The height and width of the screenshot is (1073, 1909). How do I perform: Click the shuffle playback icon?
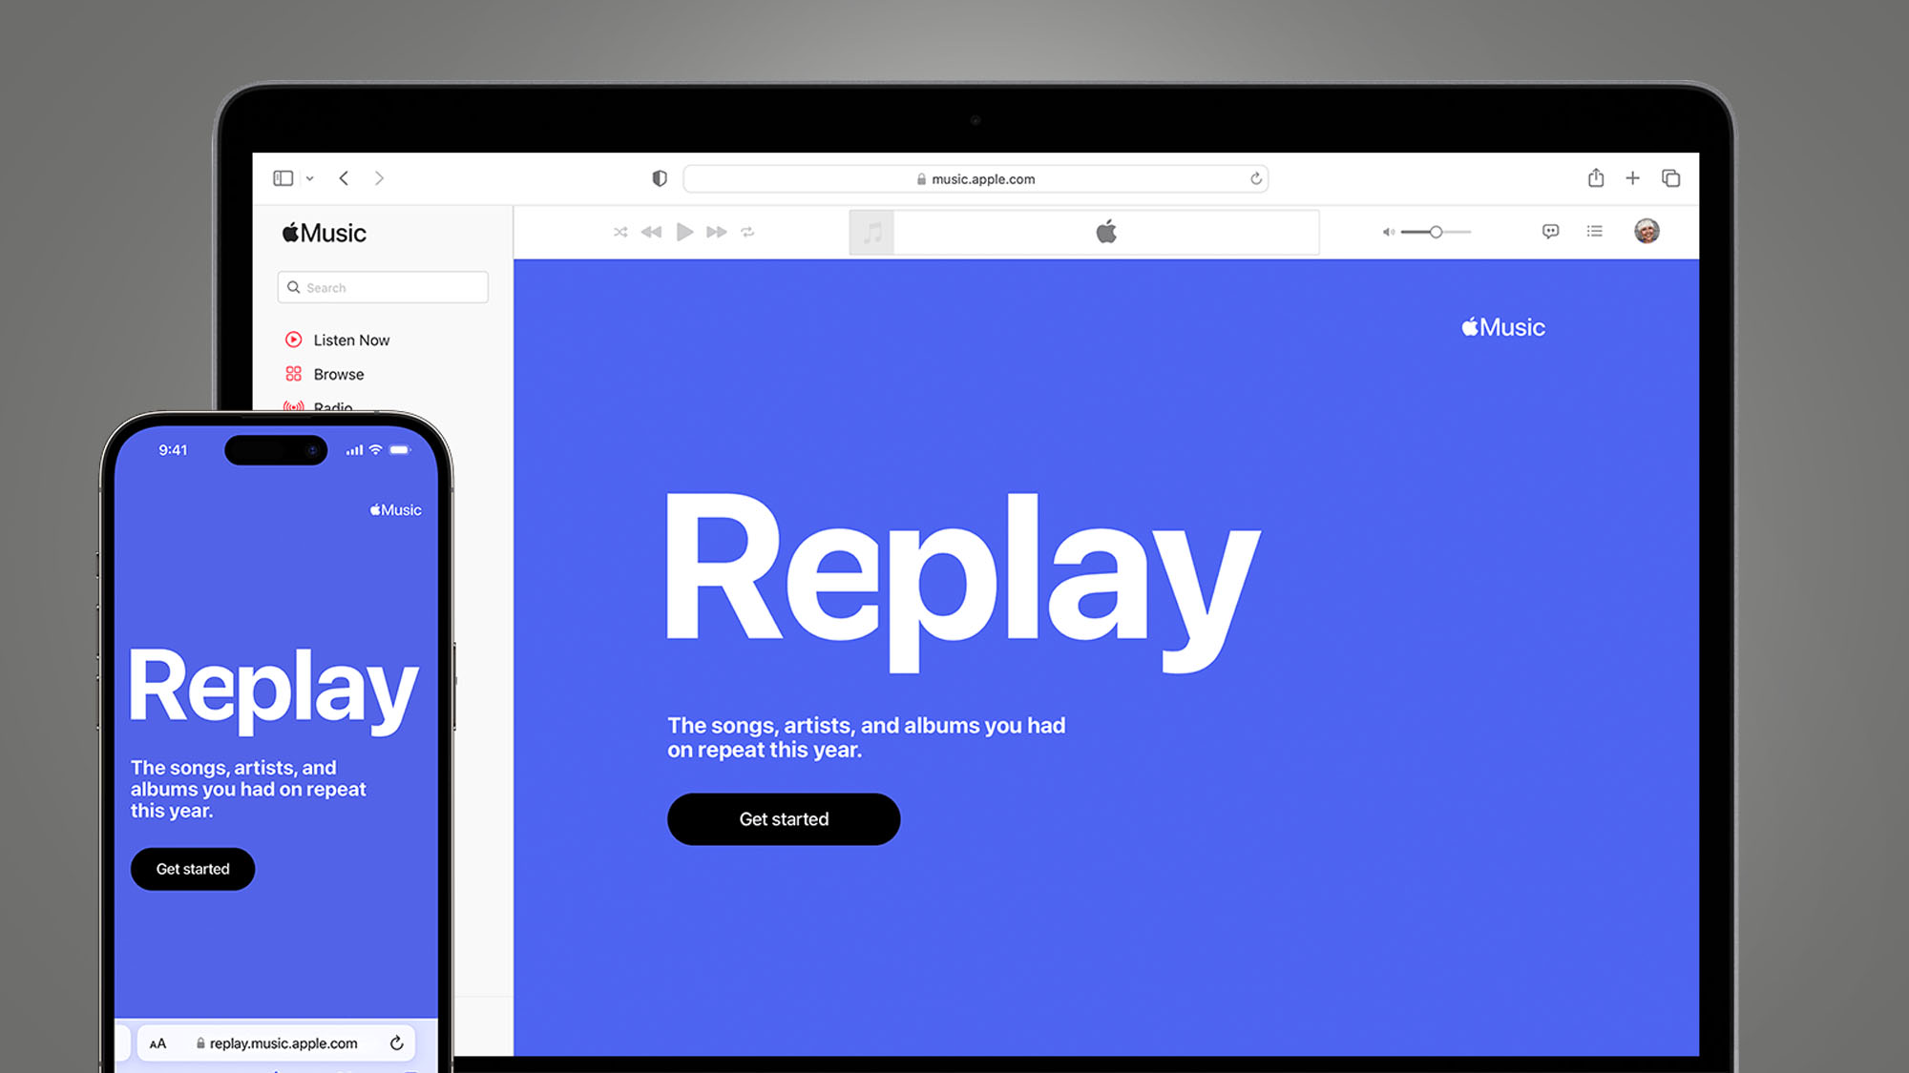[x=620, y=231]
